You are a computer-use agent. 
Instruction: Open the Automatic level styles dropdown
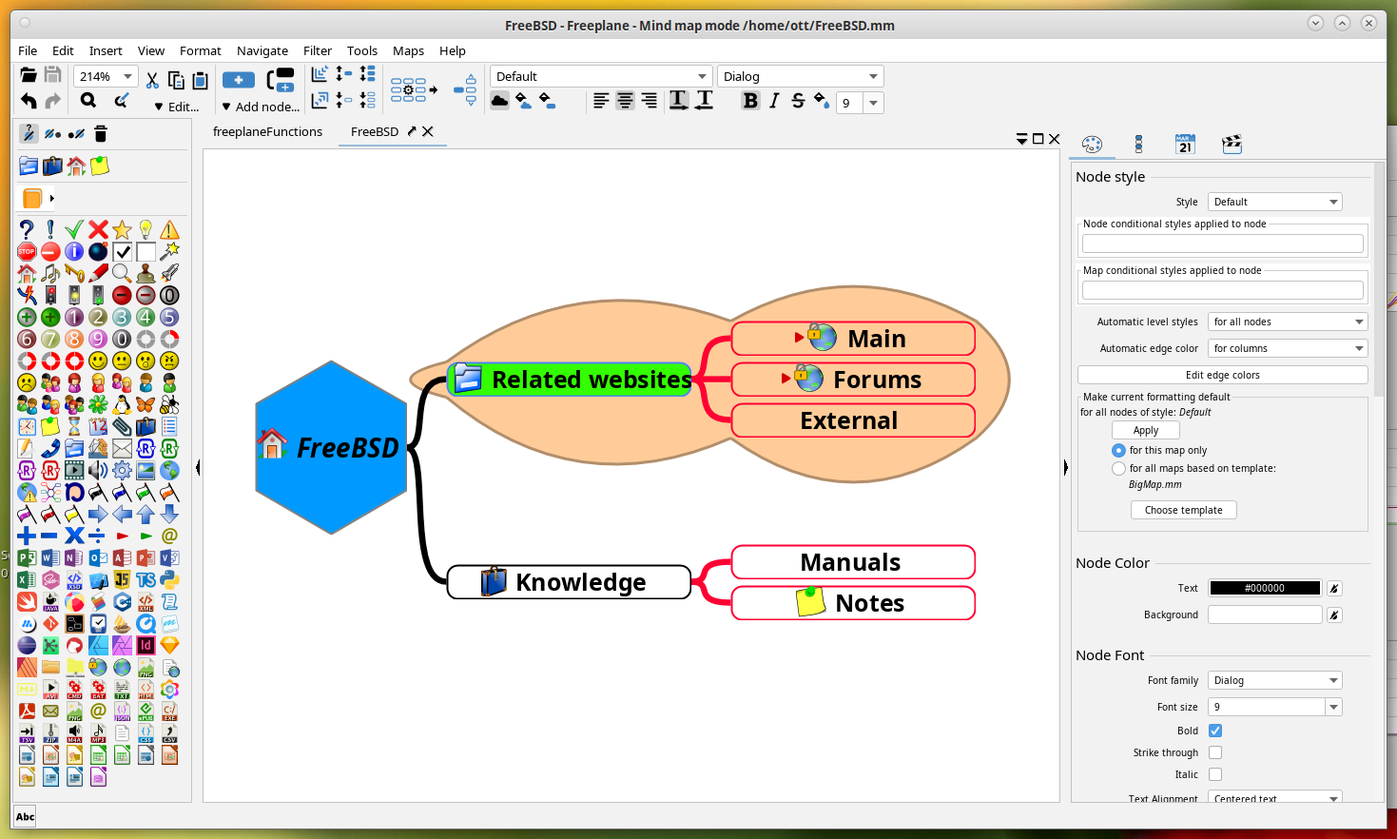tap(1288, 322)
